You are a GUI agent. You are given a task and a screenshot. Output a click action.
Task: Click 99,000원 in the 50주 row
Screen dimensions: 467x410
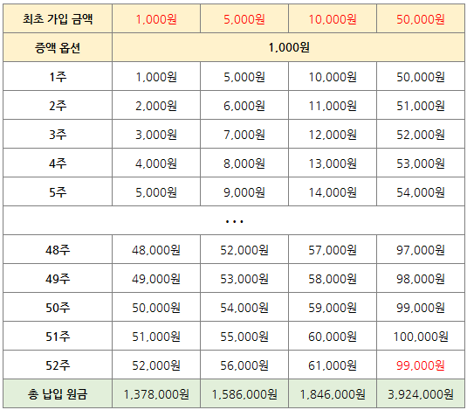point(421,307)
